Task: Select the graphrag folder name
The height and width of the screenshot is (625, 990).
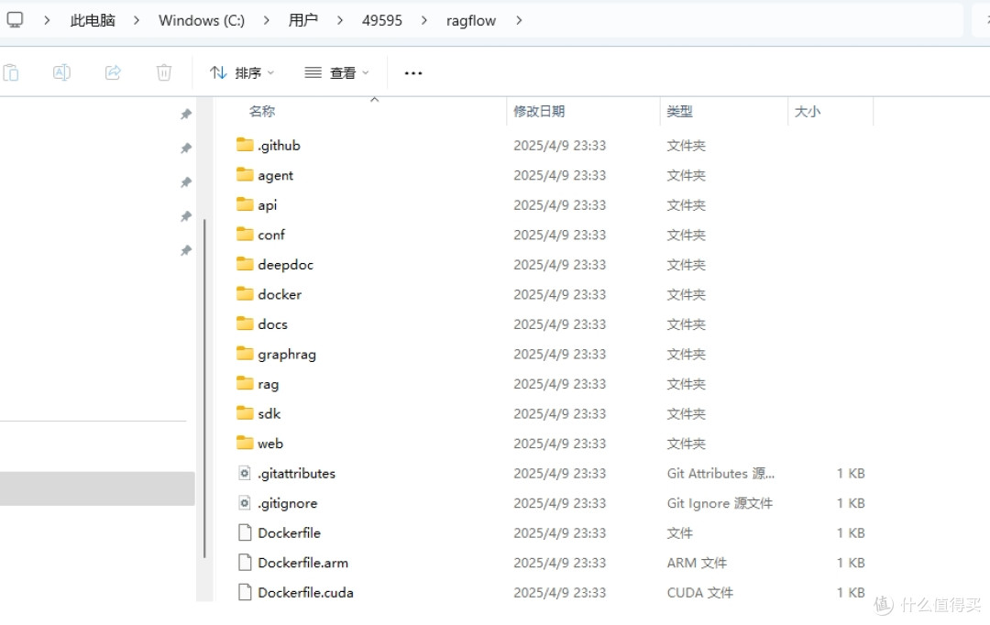Action: pyautogui.click(x=287, y=354)
